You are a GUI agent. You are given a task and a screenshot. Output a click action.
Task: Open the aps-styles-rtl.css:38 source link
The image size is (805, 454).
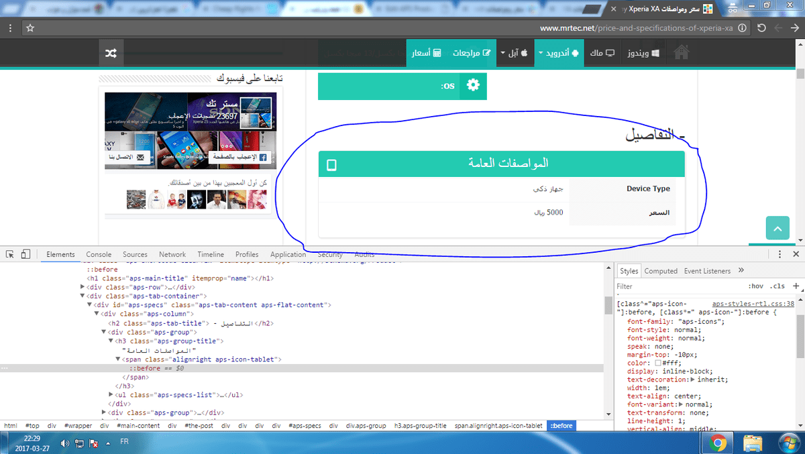753,304
